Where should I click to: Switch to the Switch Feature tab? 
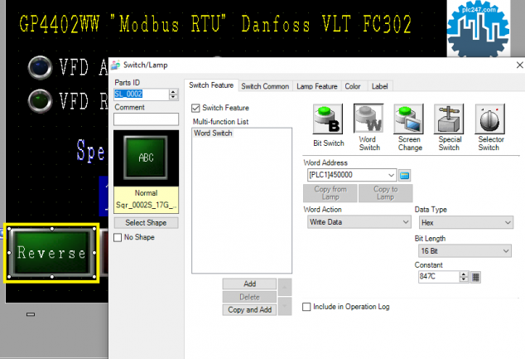pos(211,85)
